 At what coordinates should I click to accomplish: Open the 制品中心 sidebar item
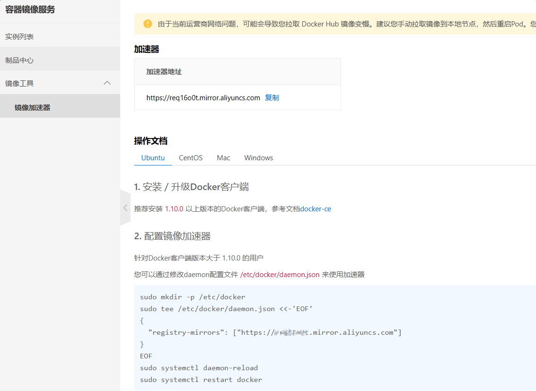point(60,60)
